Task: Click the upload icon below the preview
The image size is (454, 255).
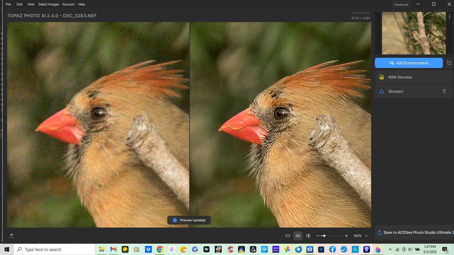Action: [x=12, y=235]
